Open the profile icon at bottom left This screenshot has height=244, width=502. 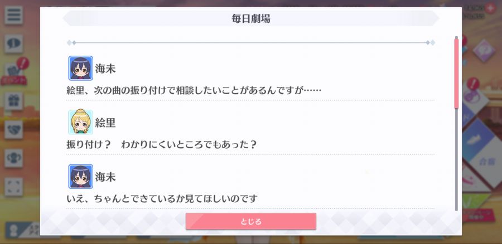click(13, 231)
